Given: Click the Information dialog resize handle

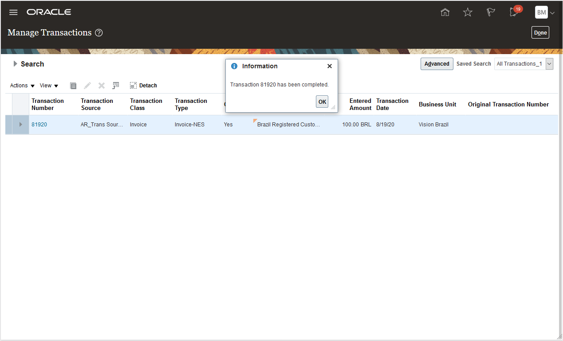Looking at the screenshot, I should coord(333,107).
